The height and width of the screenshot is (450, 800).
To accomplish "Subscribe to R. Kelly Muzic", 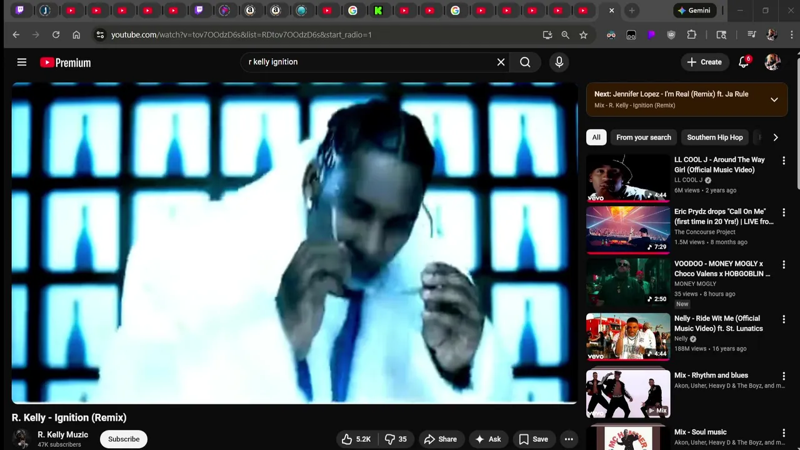I will pos(124,439).
